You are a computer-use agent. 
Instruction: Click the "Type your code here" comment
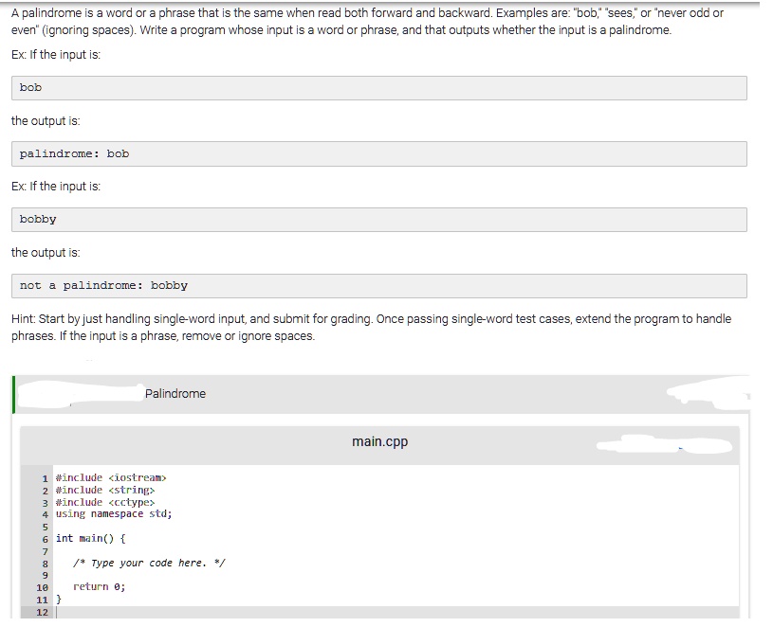click(148, 563)
